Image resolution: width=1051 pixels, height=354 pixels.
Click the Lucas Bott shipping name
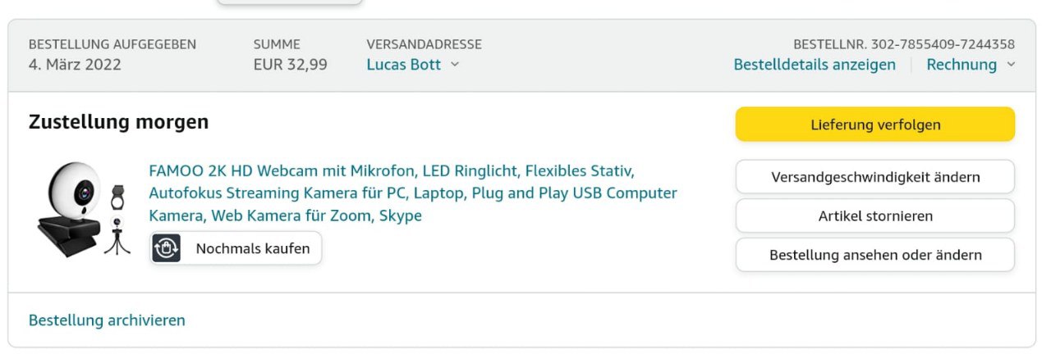pos(403,65)
